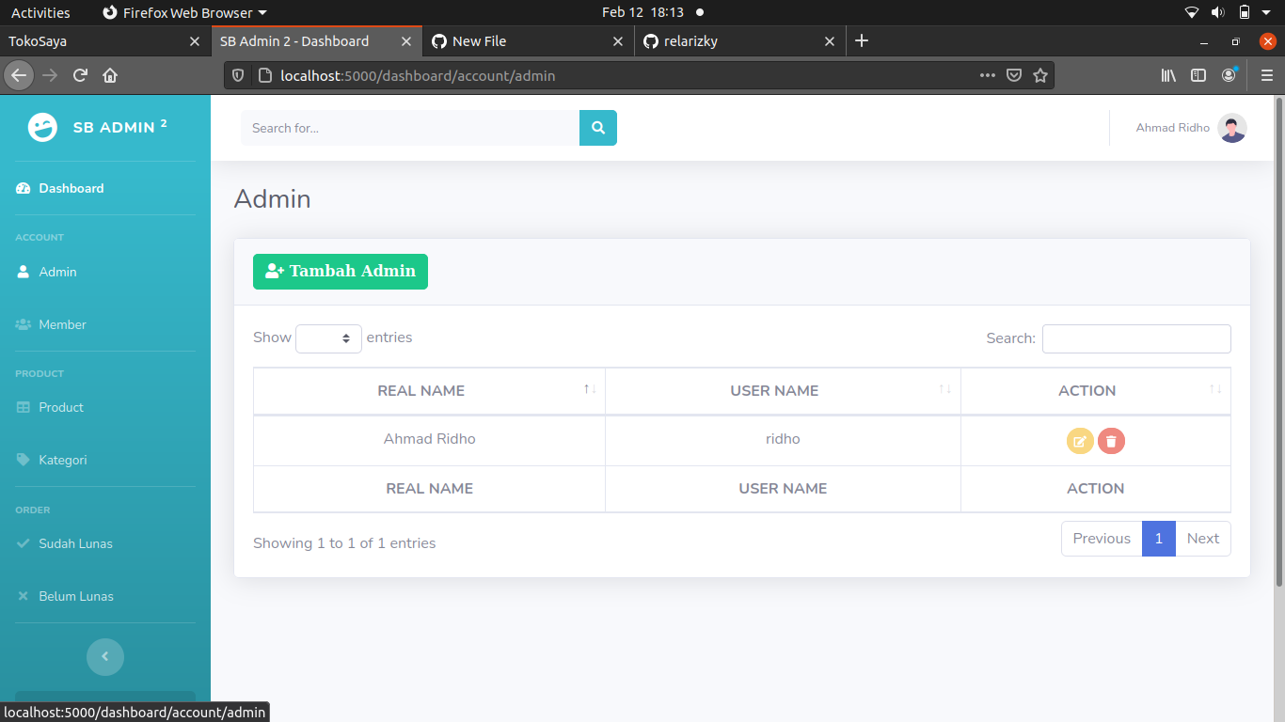Reload the page
This screenshot has height=722, width=1285.
(x=80, y=75)
